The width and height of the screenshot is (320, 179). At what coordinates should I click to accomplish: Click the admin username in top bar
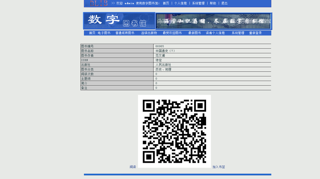tap(129, 3)
